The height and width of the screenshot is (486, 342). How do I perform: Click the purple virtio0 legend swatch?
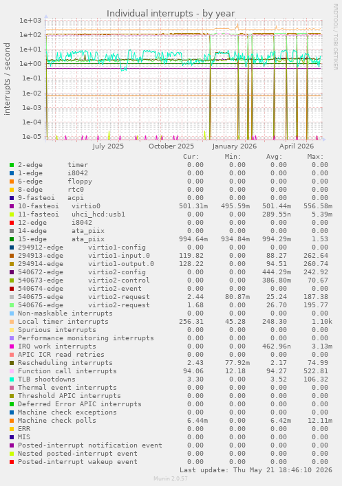click(12, 206)
